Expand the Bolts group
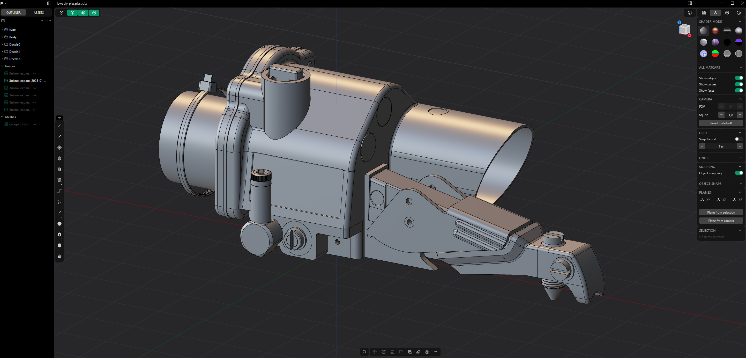Viewport: 746px width, 358px height. coord(2,30)
